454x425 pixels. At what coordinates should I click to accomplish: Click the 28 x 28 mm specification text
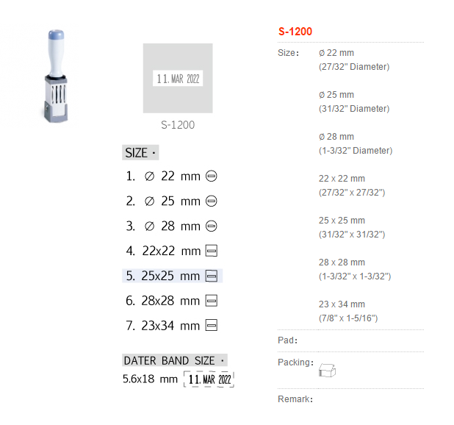pyautogui.click(x=342, y=262)
